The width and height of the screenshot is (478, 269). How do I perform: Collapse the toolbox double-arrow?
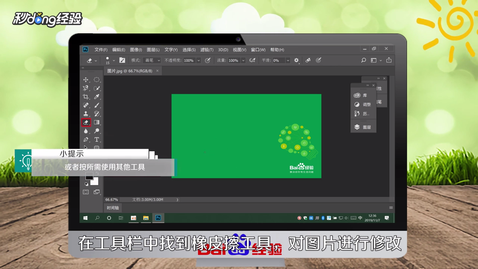[83, 68]
